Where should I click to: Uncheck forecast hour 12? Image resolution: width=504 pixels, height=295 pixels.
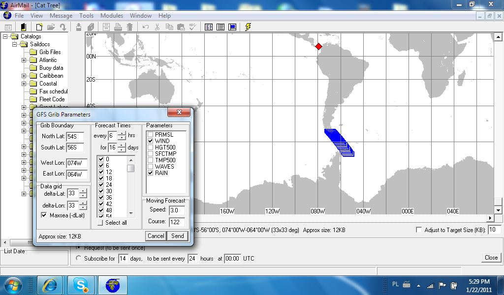coord(101,172)
